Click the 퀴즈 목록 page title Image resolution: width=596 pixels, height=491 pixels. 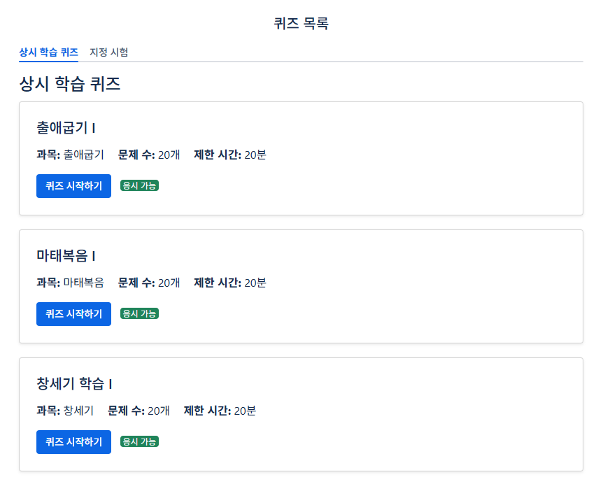pyautogui.click(x=301, y=24)
